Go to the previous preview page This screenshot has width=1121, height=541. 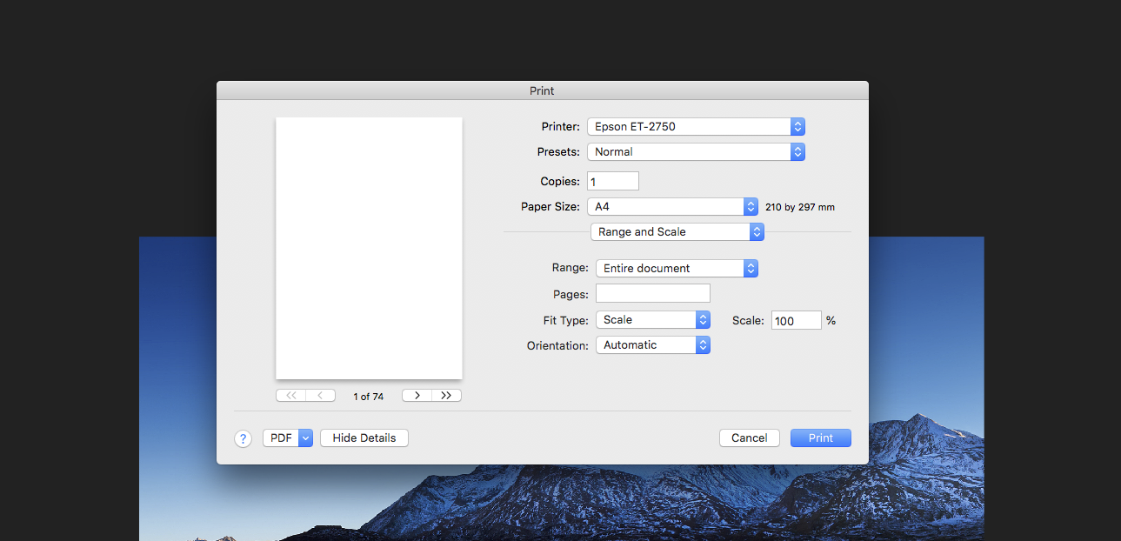[320, 396]
